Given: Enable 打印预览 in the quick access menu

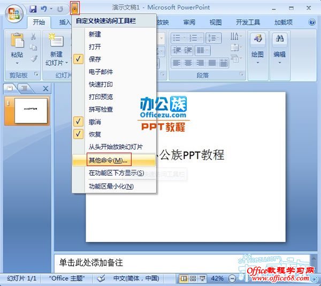Looking at the screenshot, I should pyautogui.click(x=114, y=97).
